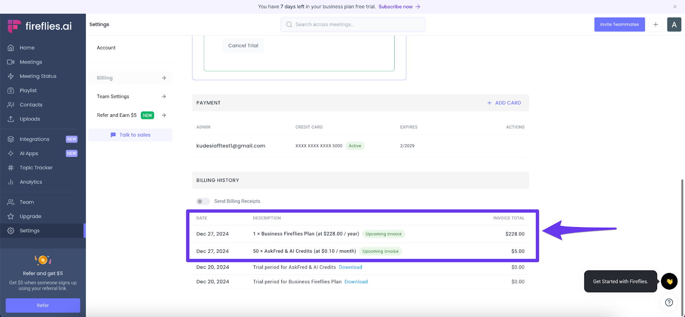685x317 pixels.
Task: Click the fireflies.ai logo
Action: 39,26
